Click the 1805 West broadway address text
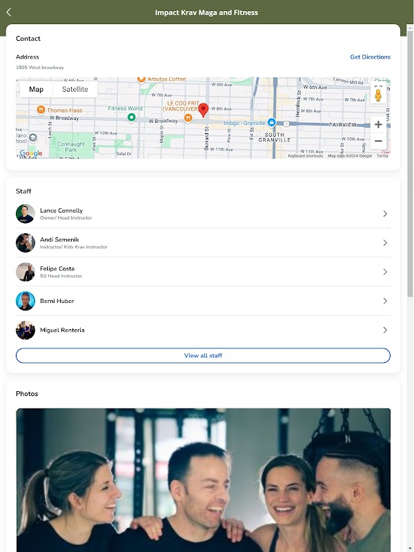This screenshot has height=552, width=414. [x=40, y=67]
